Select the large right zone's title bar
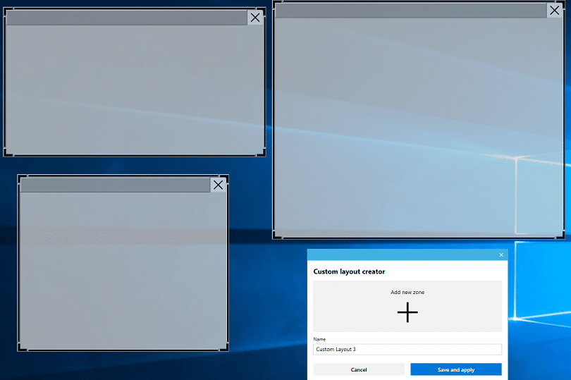The height and width of the screenshot is (380, 571). coord(409,11)
